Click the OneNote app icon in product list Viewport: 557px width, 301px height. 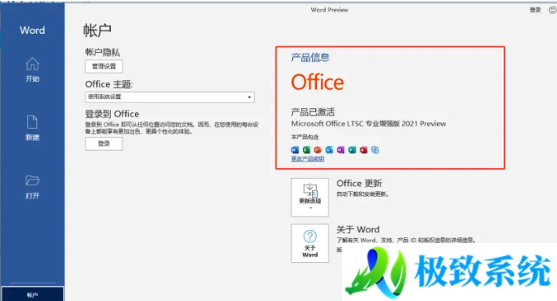341,150
